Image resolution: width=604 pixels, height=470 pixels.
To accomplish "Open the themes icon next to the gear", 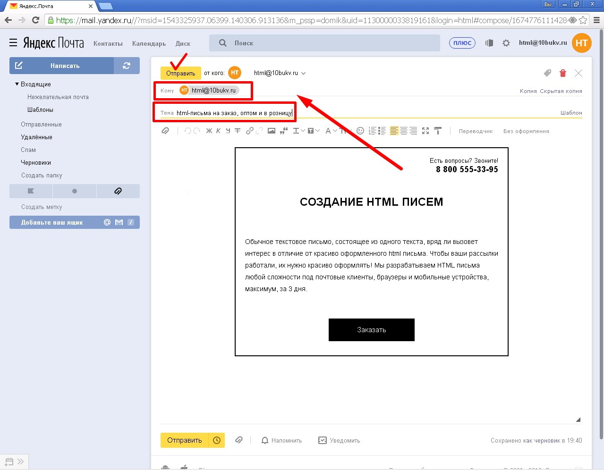I will 489,43.
